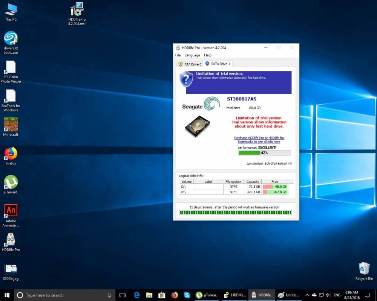Click the 320.1 GB capacity cell
This screenshot has height=301, width=377.
tap(253, 192)
